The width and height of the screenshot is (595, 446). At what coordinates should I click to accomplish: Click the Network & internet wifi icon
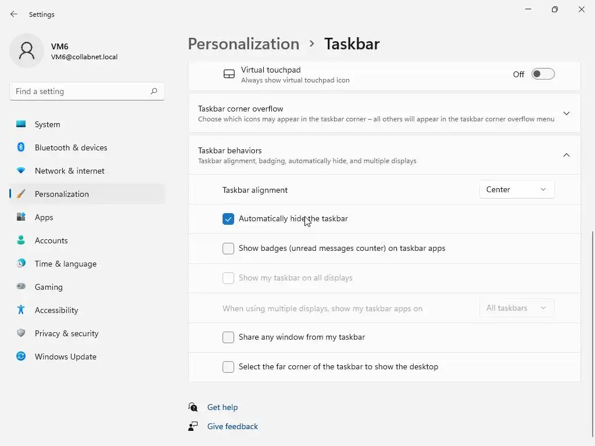coord(21,171)
